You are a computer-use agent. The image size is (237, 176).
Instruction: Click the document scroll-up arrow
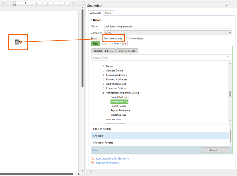click(x=82, y=7)
